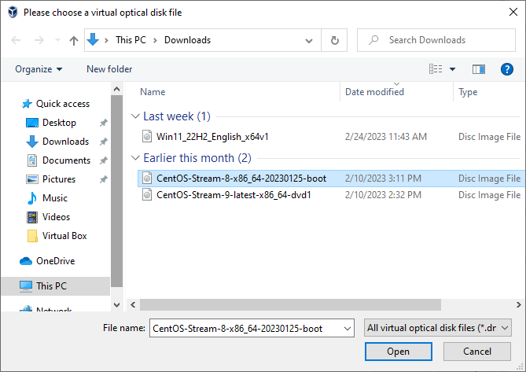Sort by the Type column header
The image size is (526, 372).
tap(468, 92)
